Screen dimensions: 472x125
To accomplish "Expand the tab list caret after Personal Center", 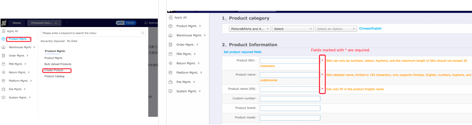I will pyautogui.click(x=67, y=22).
